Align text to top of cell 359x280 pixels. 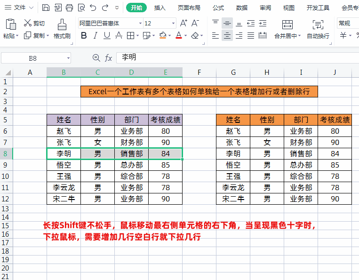click(x=215, y=23)
